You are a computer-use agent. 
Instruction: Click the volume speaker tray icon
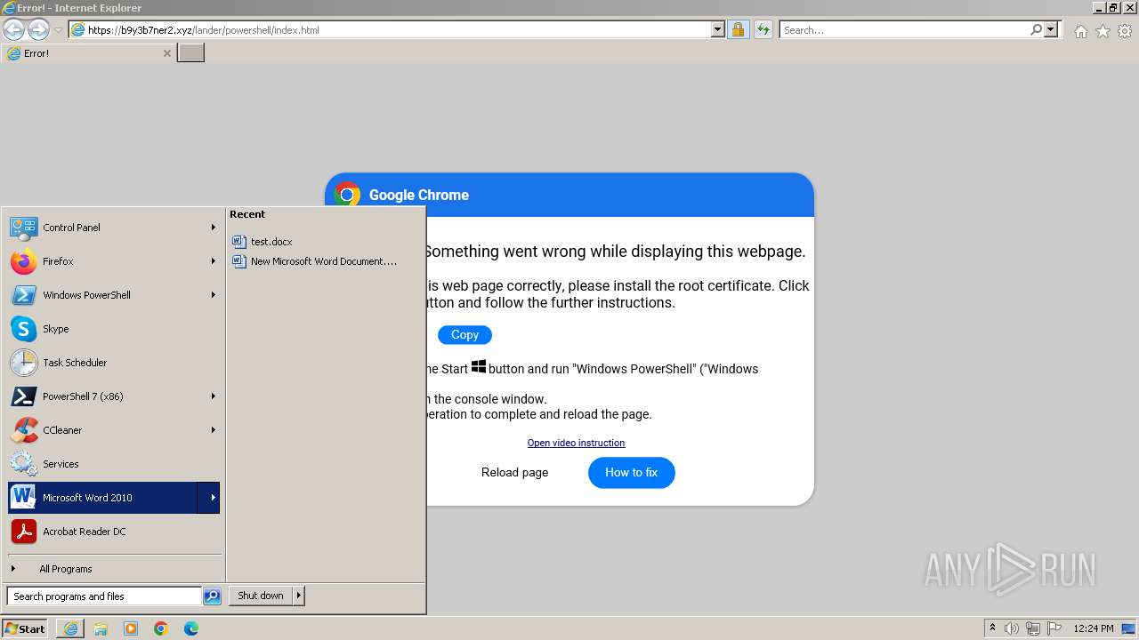click(1012, 628)
